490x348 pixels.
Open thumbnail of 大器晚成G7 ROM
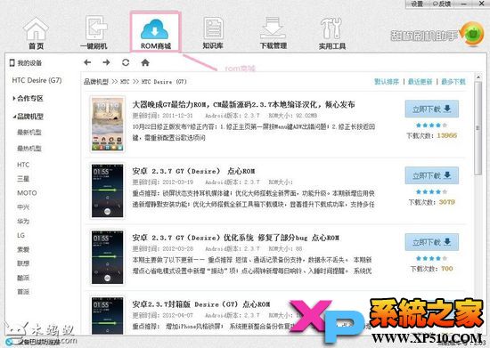(107, 125)
